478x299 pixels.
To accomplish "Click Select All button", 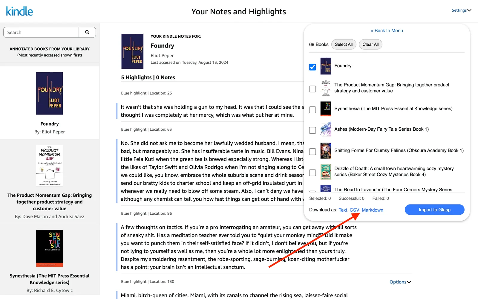I will point(344,45).
